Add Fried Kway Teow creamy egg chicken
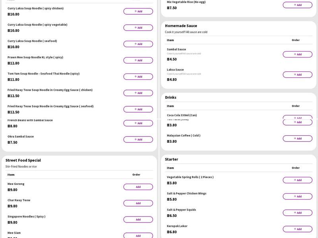The width and height of the screenshot is (318, 238). [138, 93]
